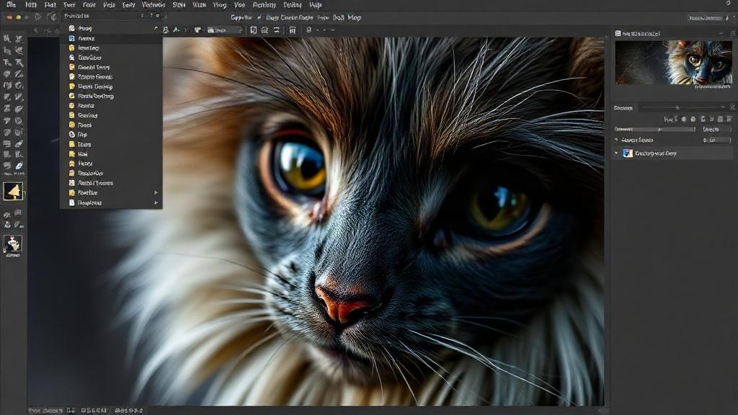This screenshot has height=415, width=738.
Task: Expand the submenu arrow on the white-document row
Action: click(x=156, y=202)
